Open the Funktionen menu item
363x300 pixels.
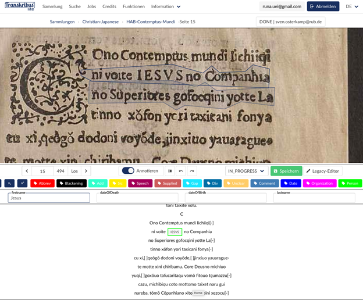(x=134, y=6)
